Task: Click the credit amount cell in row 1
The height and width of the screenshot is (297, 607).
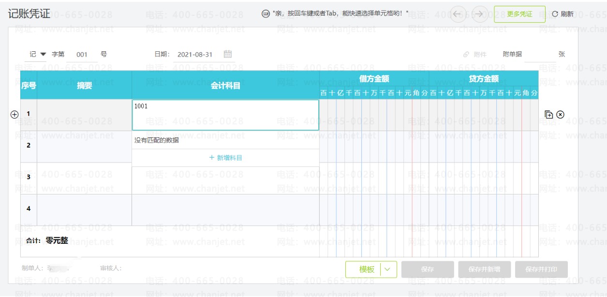Action: click(484, 115)
